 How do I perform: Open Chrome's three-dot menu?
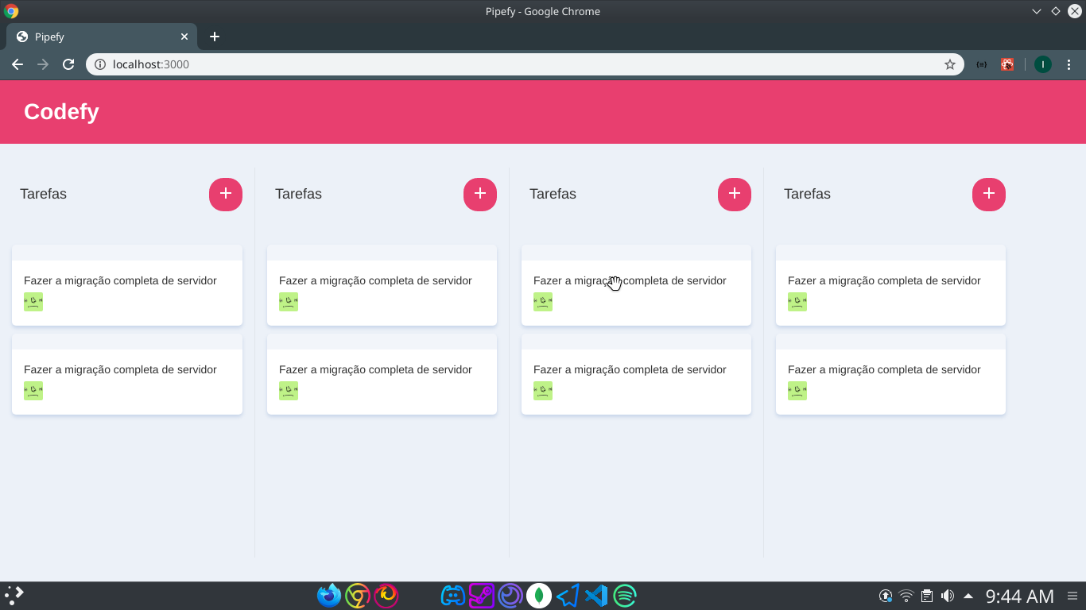pyautogui.click(x=1069, y=64)
